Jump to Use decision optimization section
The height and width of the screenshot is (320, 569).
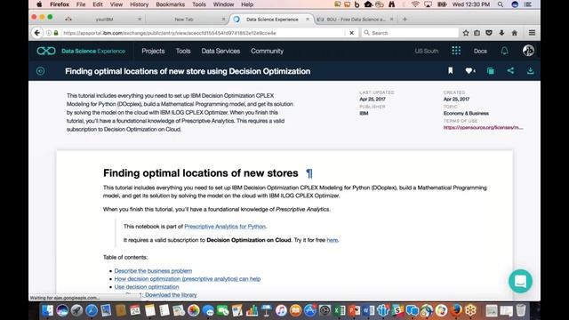click(x=147, y=286)
